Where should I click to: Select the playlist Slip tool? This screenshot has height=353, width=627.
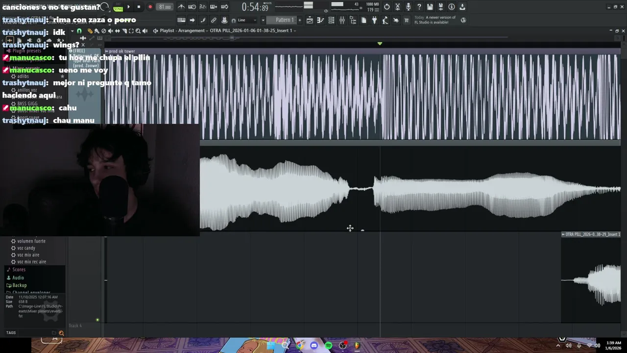coord(117,30)
